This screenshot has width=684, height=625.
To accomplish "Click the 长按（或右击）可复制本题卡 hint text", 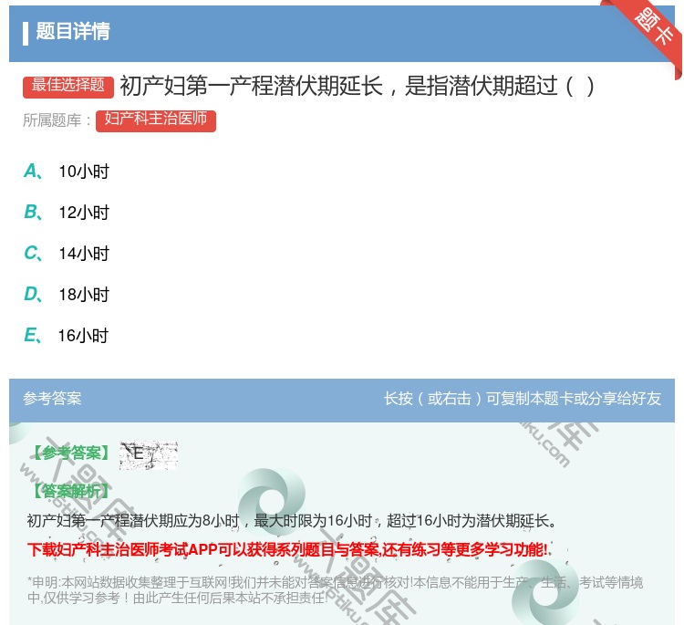I will click(x=523, y=399).
